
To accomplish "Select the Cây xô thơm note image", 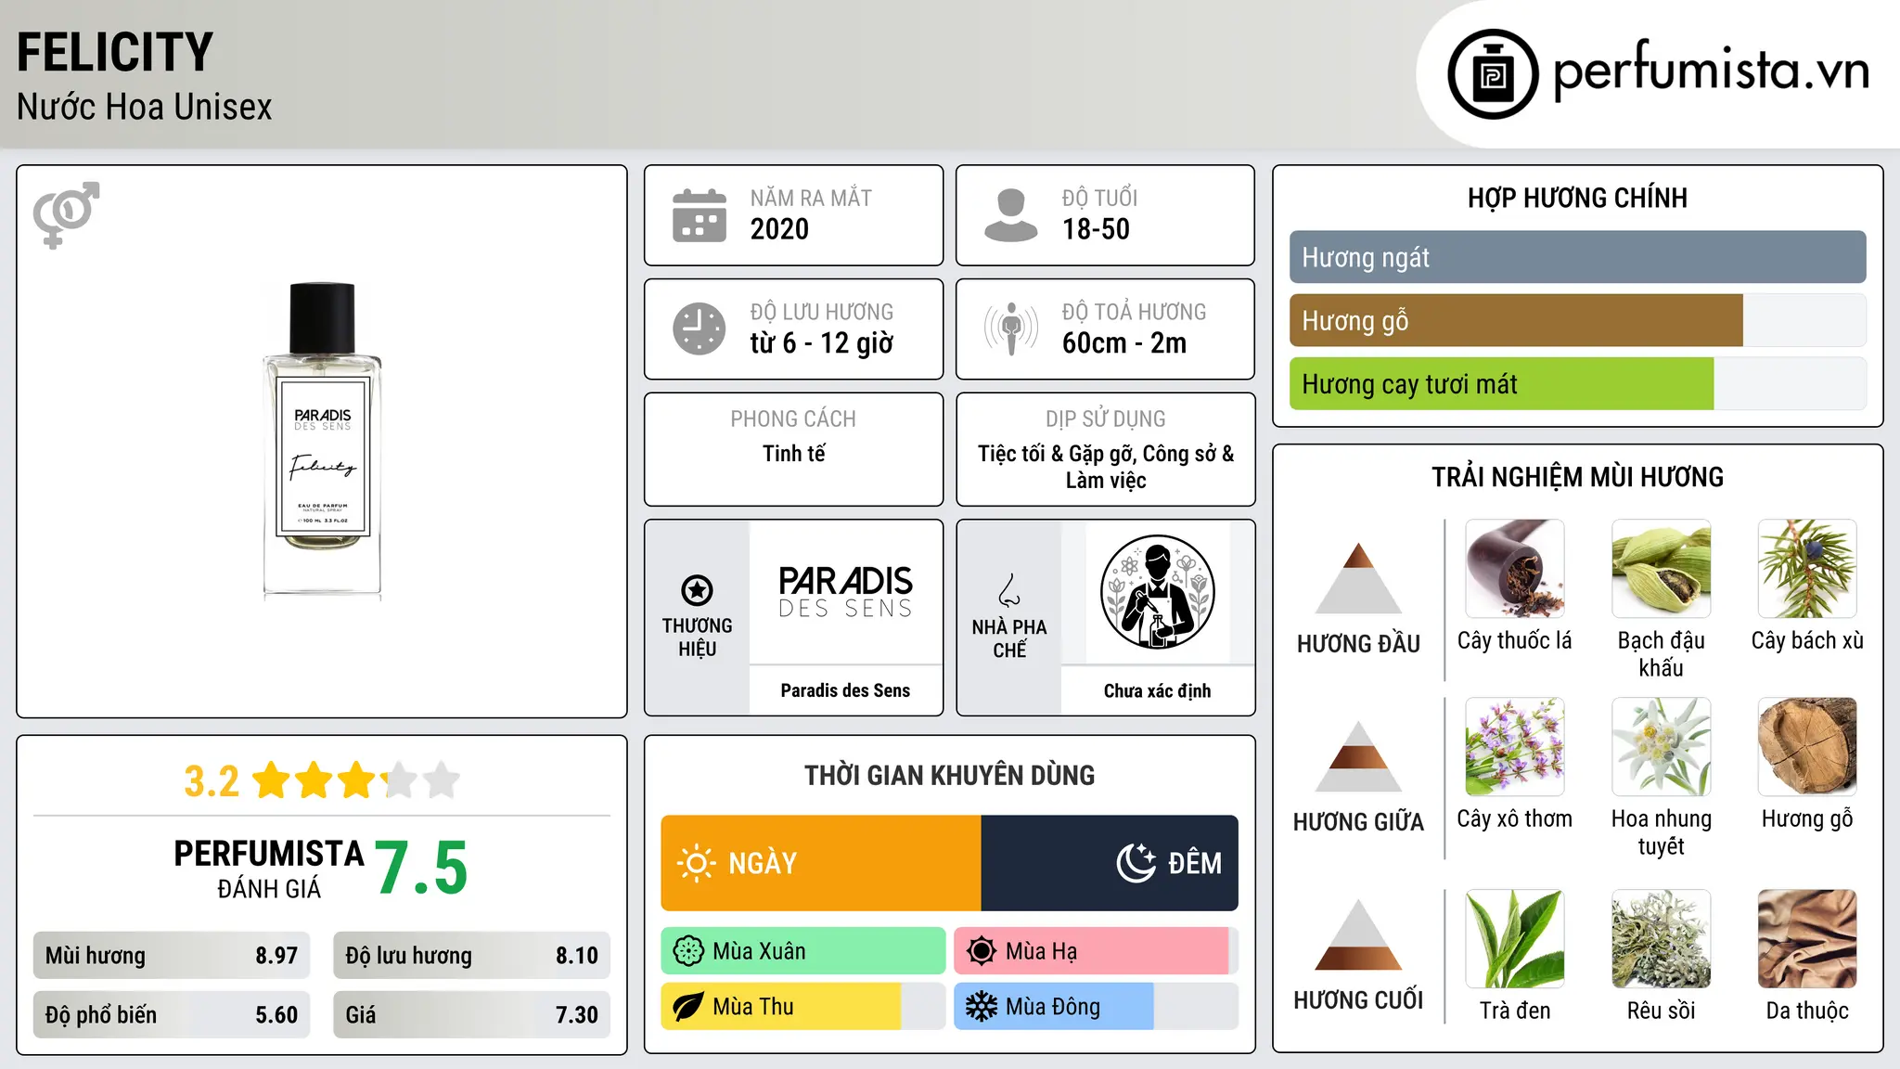I will [1514, 747].
